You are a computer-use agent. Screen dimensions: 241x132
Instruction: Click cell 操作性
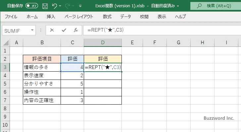(42, 92)
